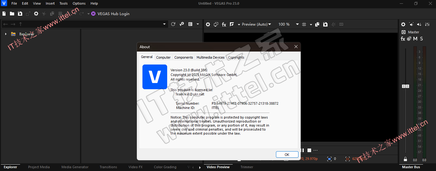This screenshot has width=436, height=171.
Task: Click the Save project icon
Action: click(x=20, y=14)
